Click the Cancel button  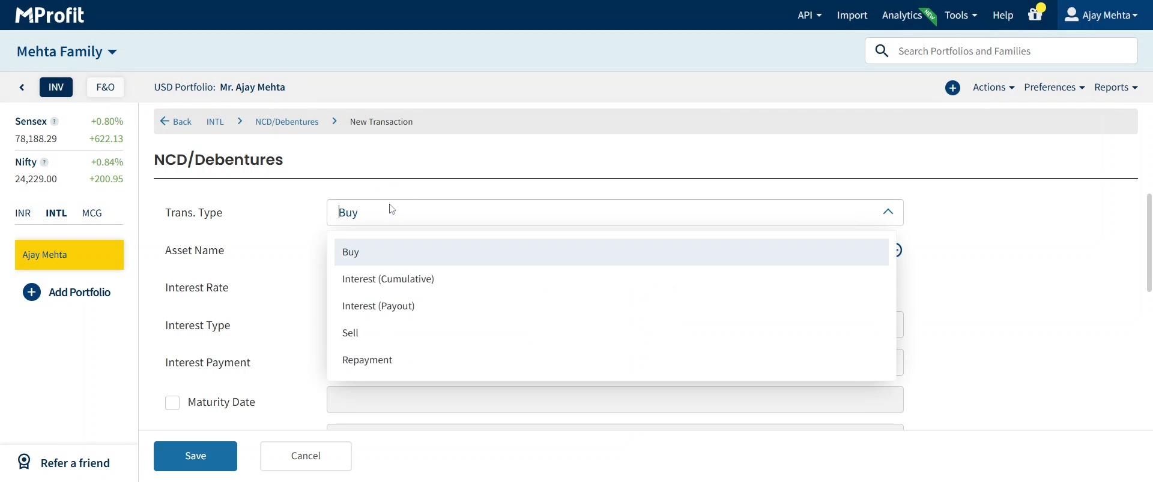click(x=306, y=456)
